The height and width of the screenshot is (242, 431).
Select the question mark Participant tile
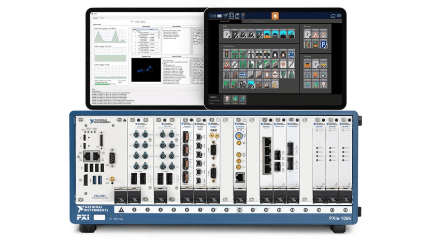pos(315,65)
